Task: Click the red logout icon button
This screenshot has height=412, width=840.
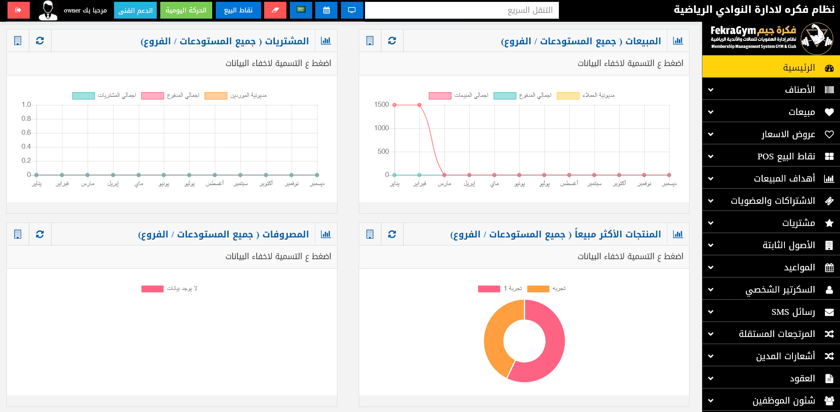Action: (18, 10)
